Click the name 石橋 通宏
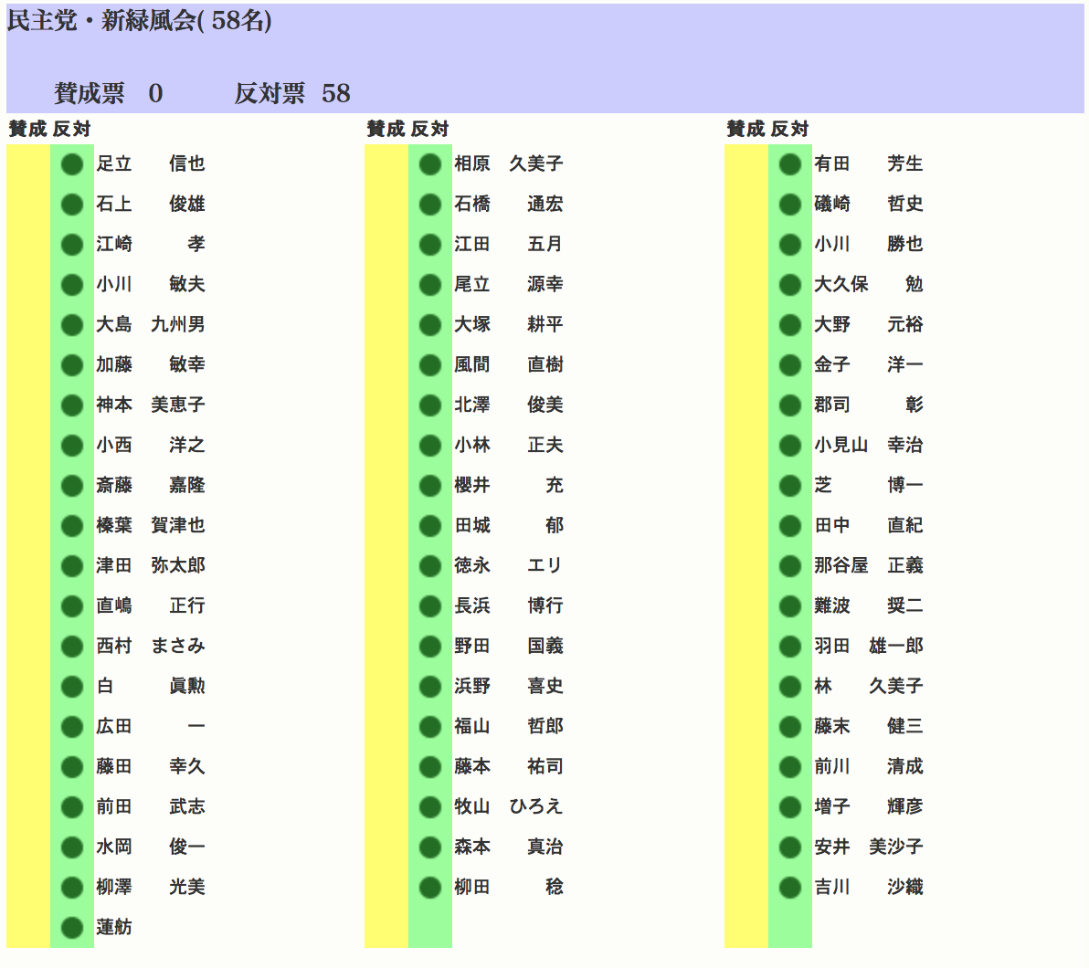 (x=509, y=205)
